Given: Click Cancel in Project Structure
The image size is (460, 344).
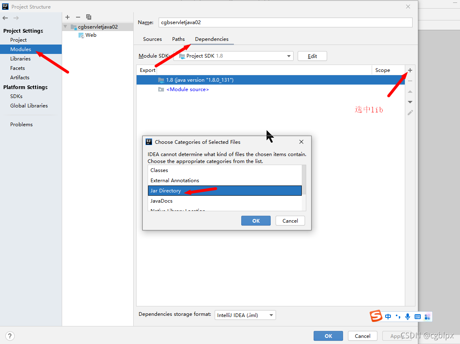Looking at the screenshot, I should pos(363,336).
